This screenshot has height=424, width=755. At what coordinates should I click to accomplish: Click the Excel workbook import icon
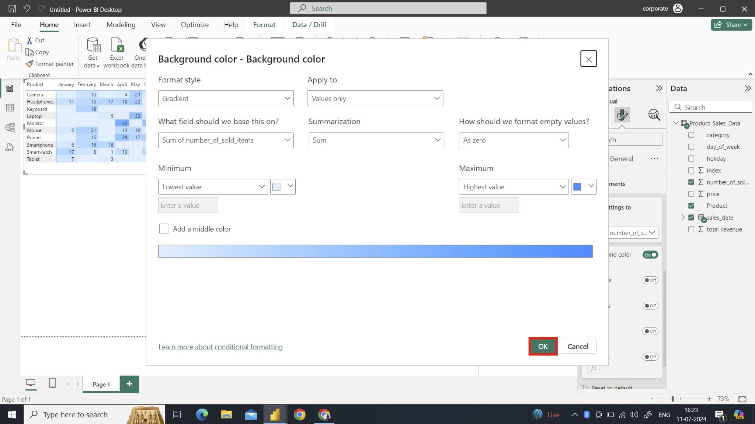point(116,52)
